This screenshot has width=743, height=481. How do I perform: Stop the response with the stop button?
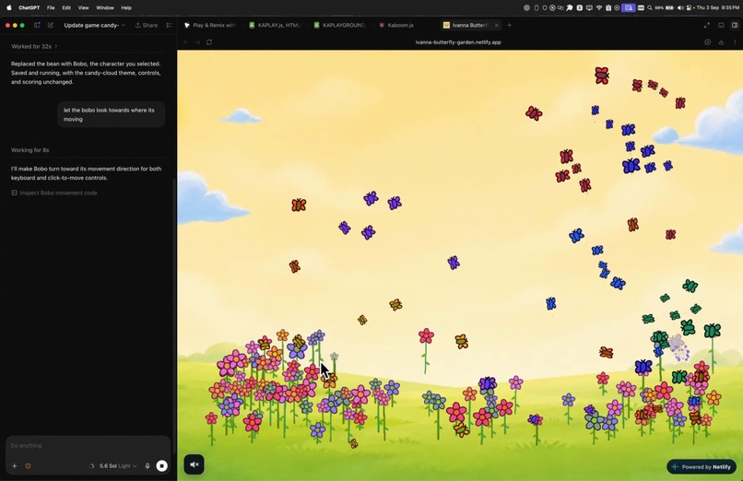pos(161,466)
